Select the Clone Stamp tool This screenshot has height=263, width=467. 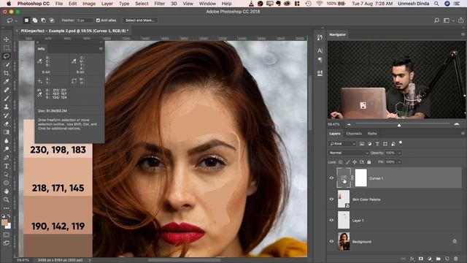point(7,107)
